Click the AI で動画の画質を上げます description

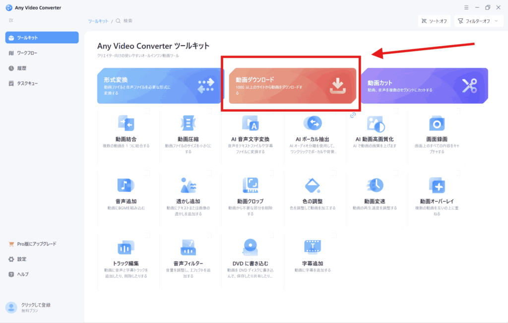pos(375,146)
